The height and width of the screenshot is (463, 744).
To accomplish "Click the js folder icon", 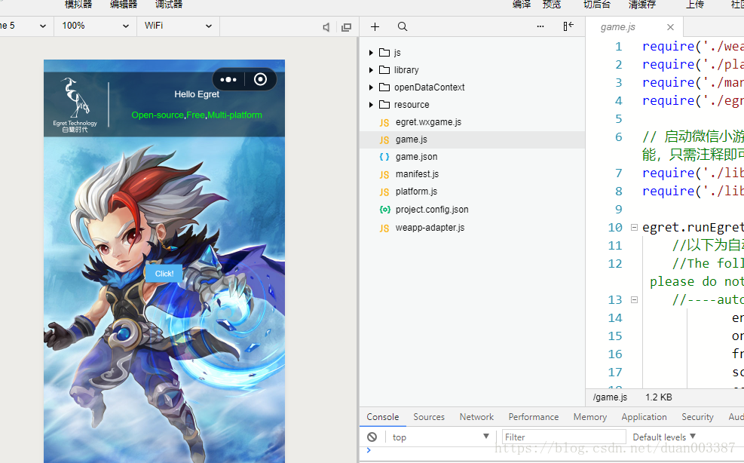I will click(384, 52).
